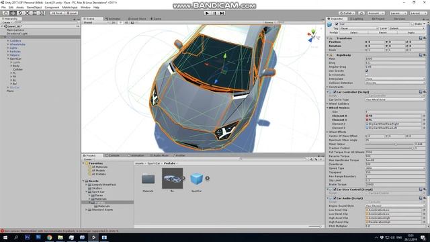
Task: Open the Account button
Action: coord(376,13)
